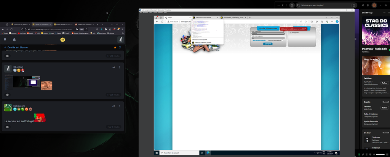
Task: React to Kobayashi's post with emoji icon
Action: (x=7, y=127)
